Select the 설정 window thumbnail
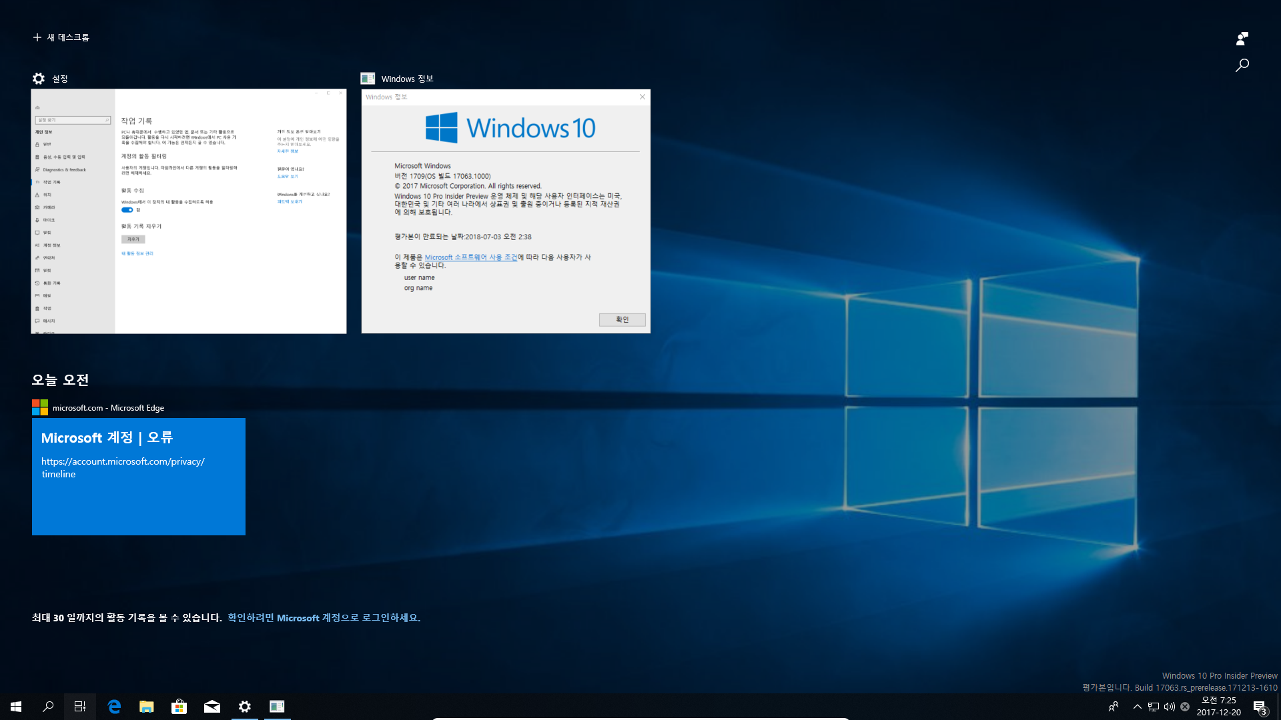This screenshot has height=720, width=1281. (x=189, y=211)
